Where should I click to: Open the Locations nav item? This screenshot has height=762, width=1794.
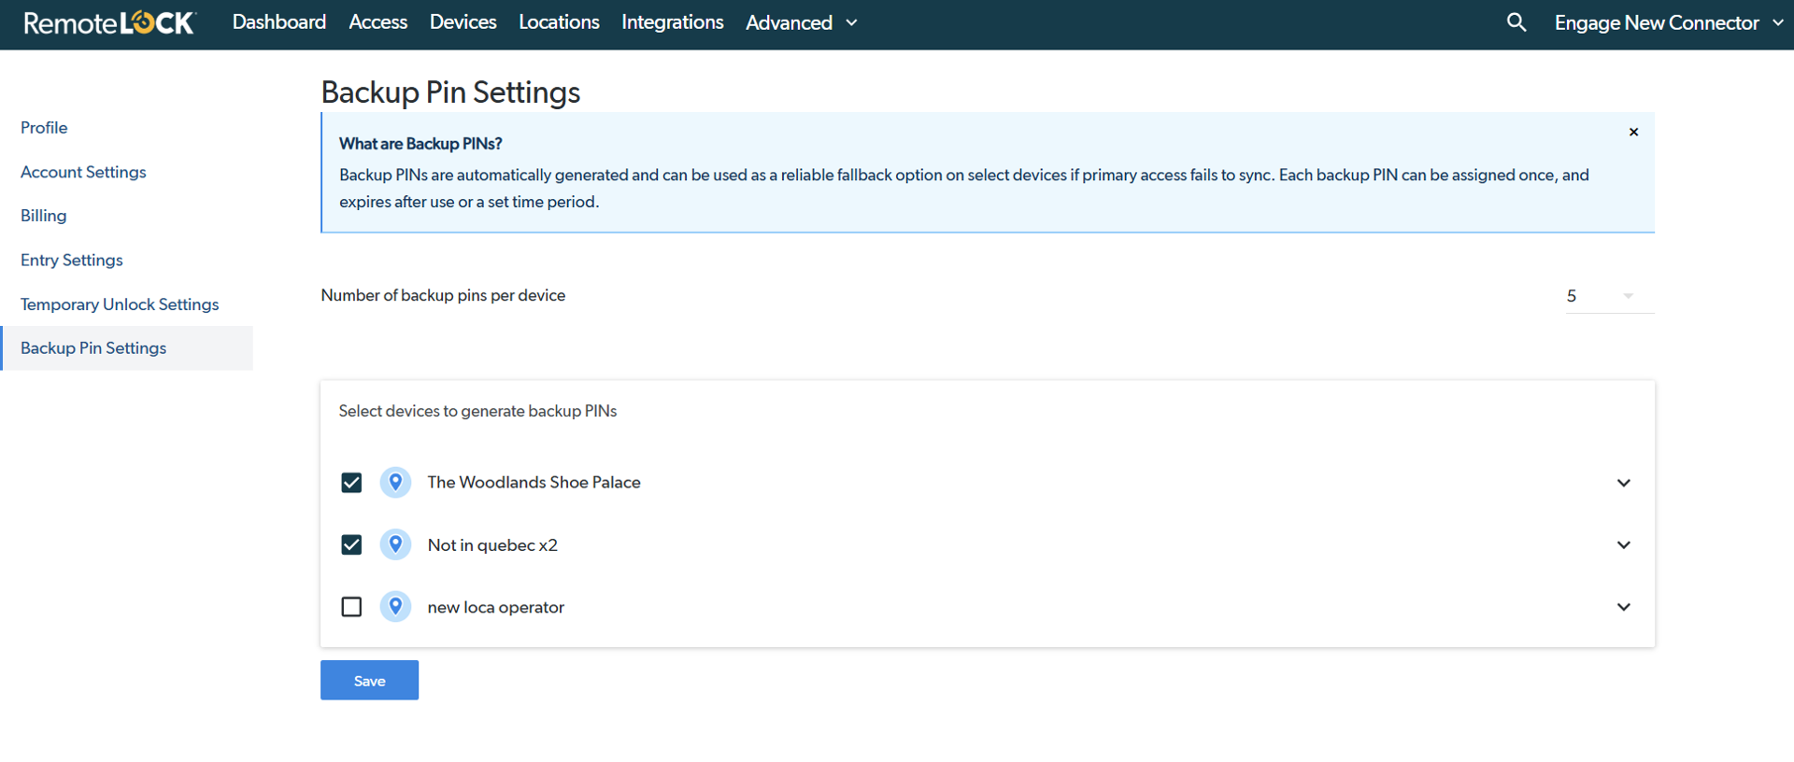[x=559, y=21]
